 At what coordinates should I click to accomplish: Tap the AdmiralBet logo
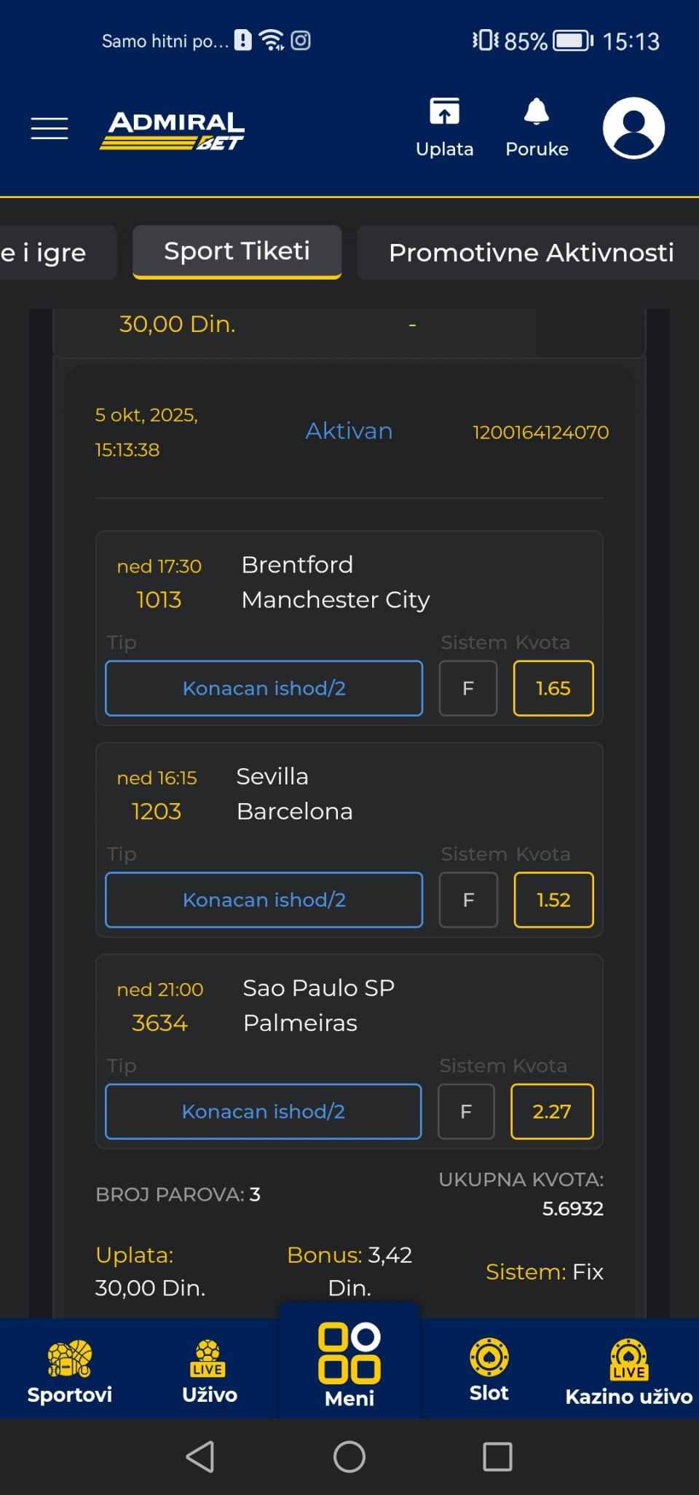click(x=173, y=130)
